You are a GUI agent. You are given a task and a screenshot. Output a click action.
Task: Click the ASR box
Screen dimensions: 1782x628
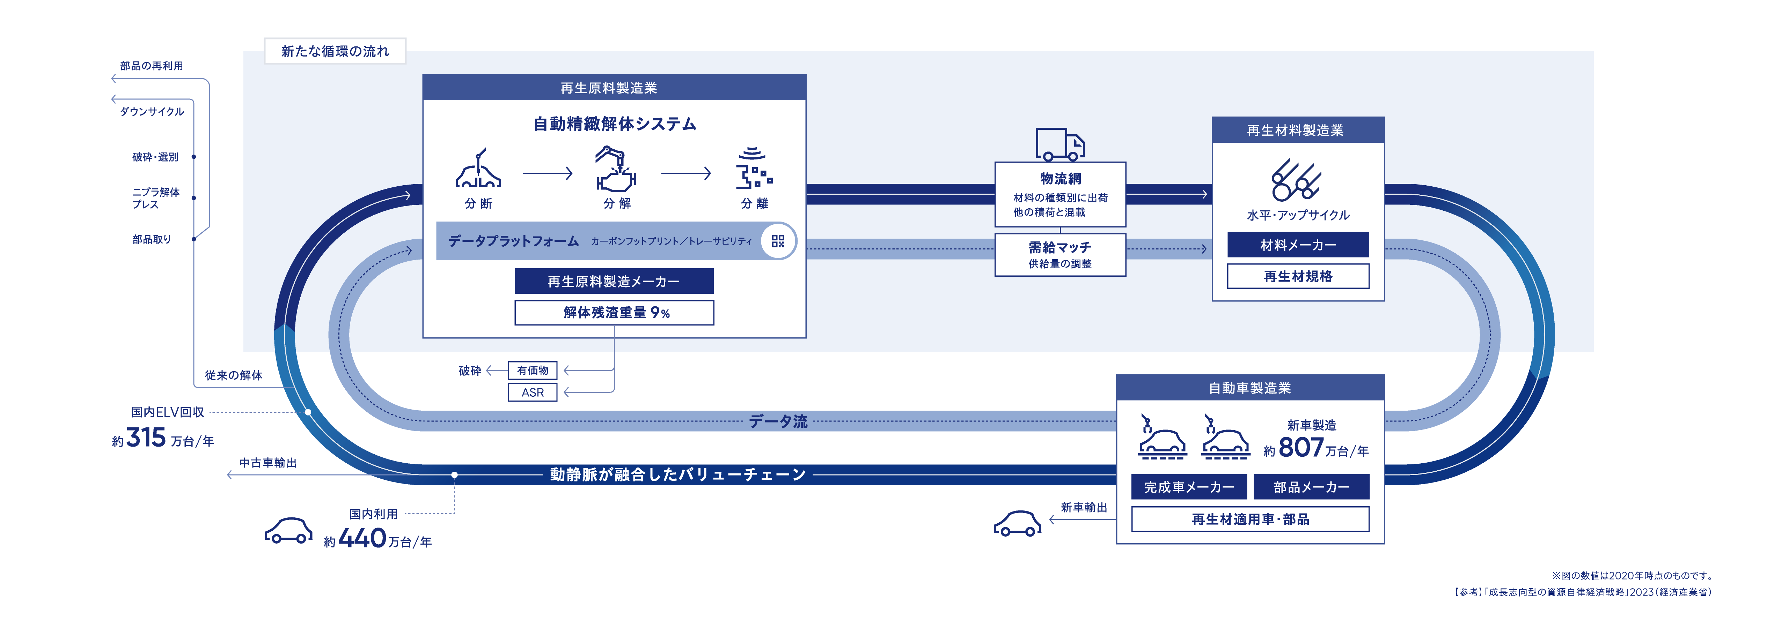pos(533,393)
